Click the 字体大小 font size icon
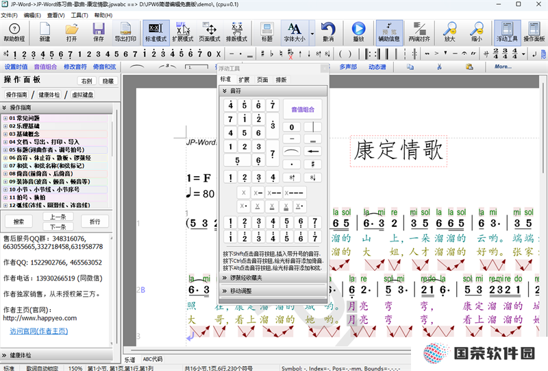Screen dimensions: 548x371 (x=295, y=32)
